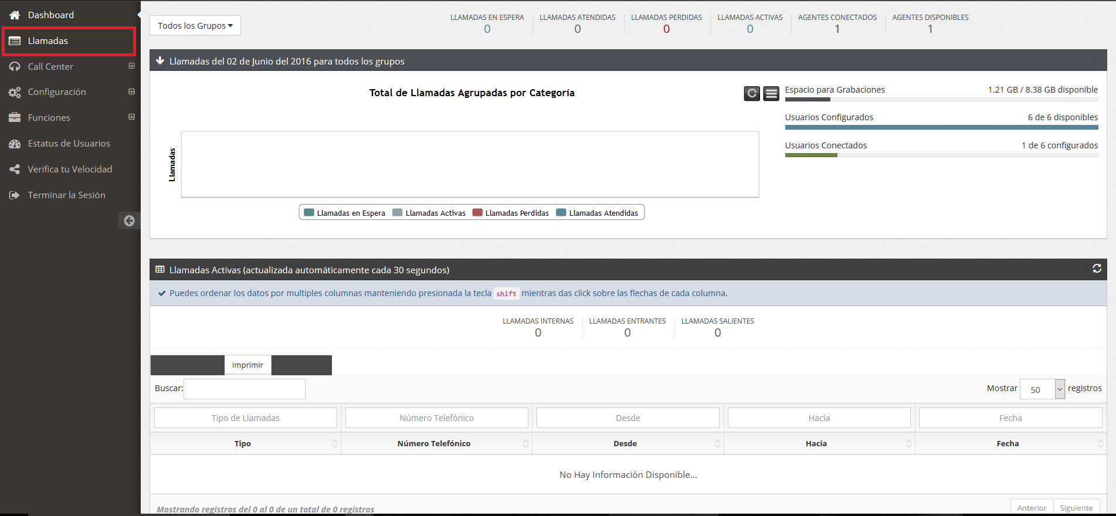Select Verifica tu Velocidad
The image size is (1116, 516).
[x=70, y=169]
